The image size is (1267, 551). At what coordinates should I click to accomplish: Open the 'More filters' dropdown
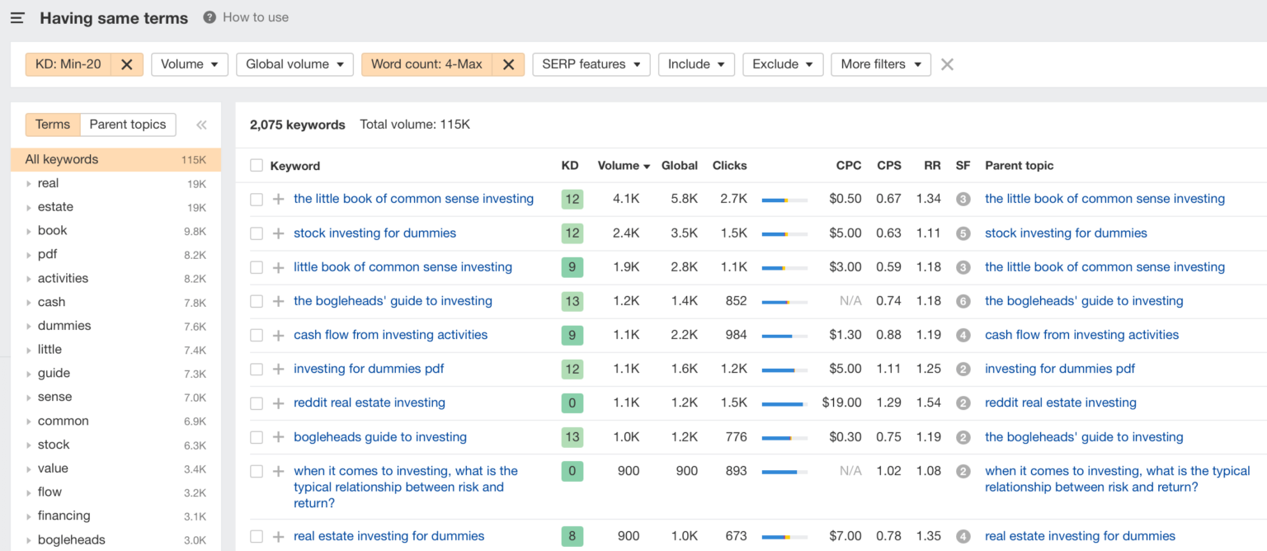tap(880, 64)
